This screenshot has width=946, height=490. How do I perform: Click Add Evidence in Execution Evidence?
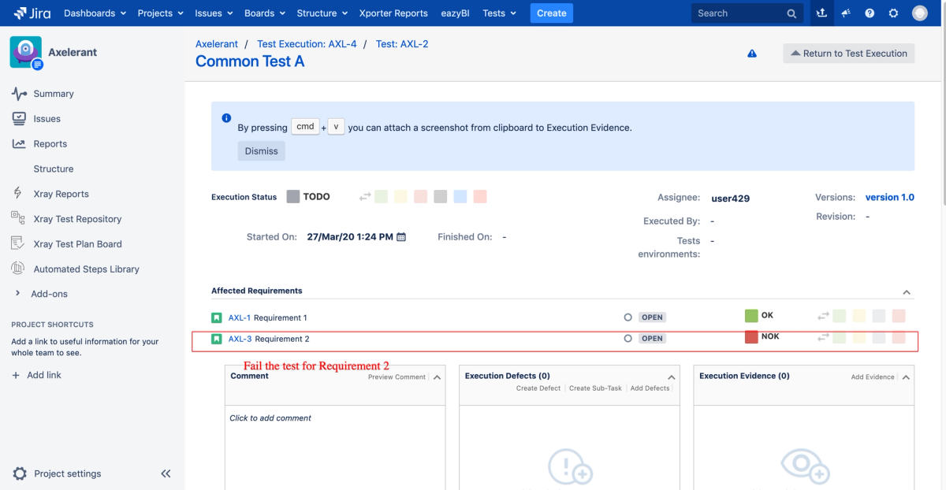tap(873, 377)
